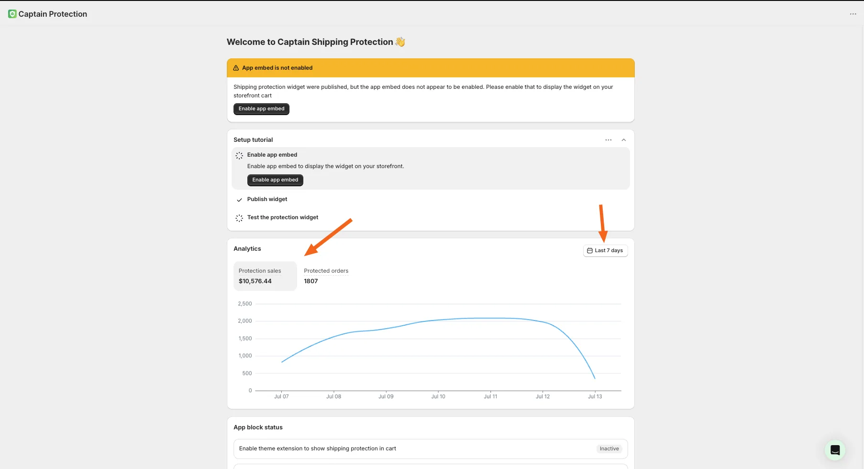The width and height of the screenshot is (864, 469).
Task: Click the Jul 10 label on the chart axis
Action: [x=438, y=396]
